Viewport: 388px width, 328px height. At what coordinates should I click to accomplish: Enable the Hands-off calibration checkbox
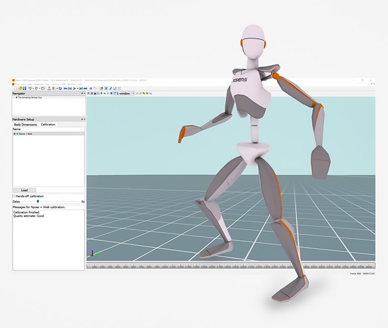coord(14,196)
